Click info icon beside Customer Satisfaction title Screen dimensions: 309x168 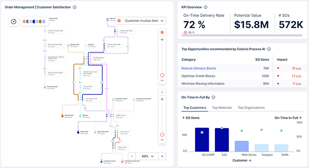[x=75, y=7]
